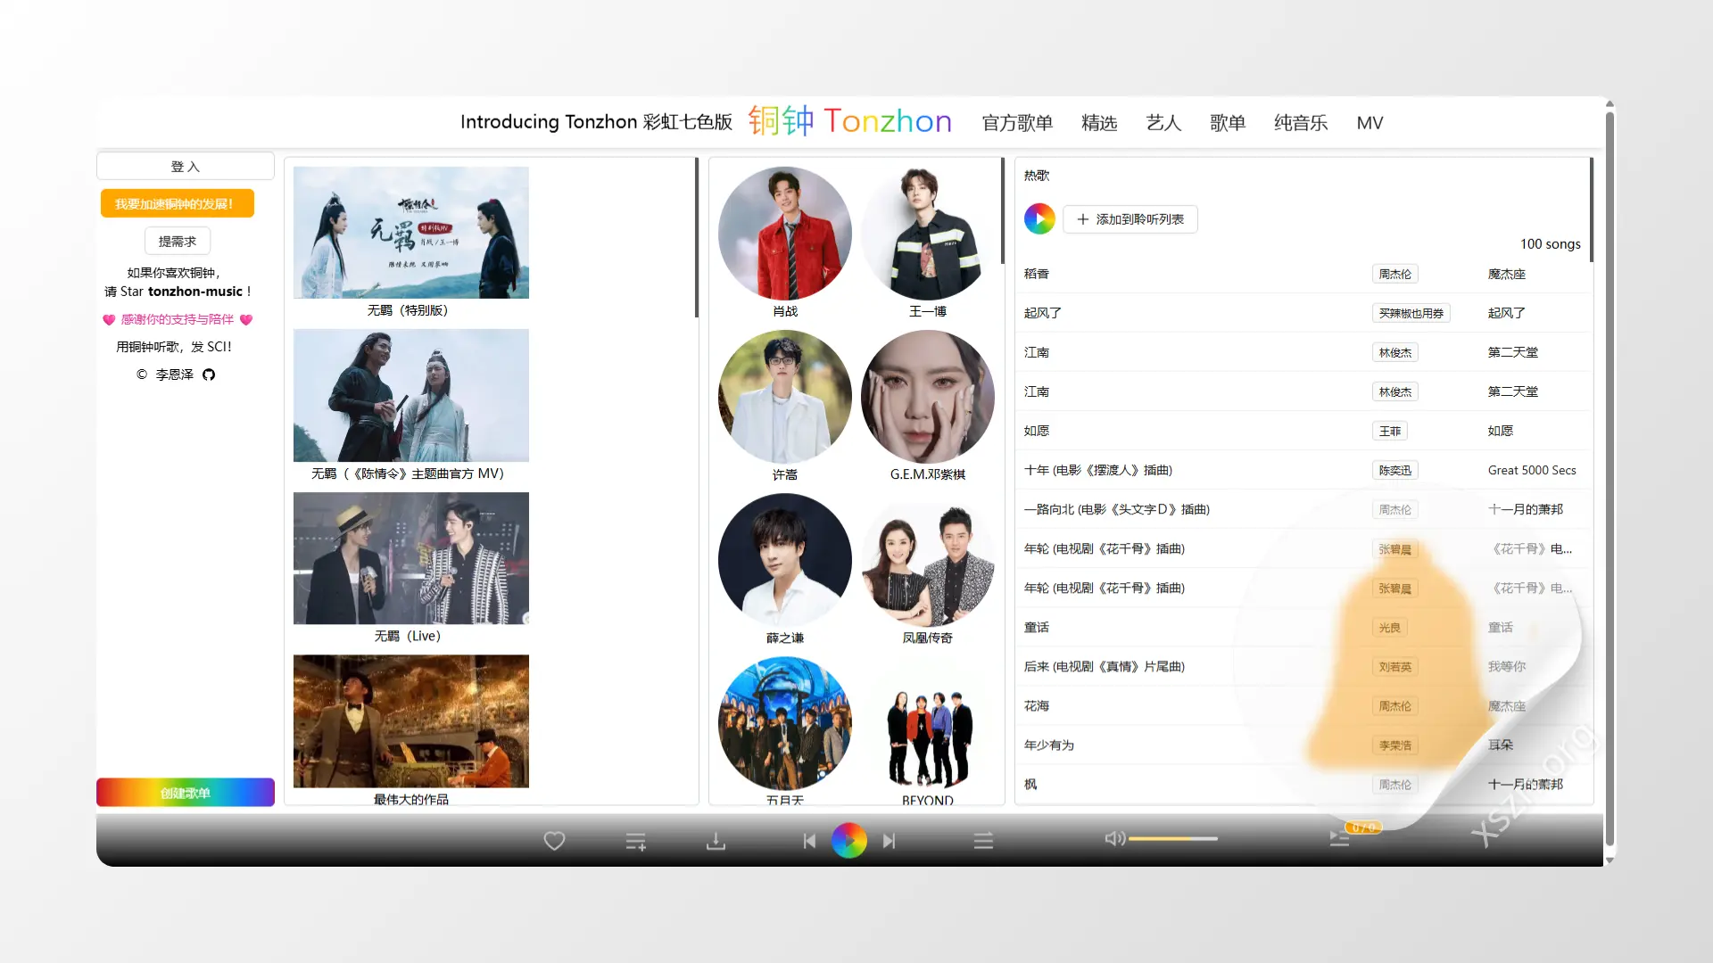Click the artists panel scrollbar
This screenshot has height=963, width=1713.
click(x=1003, y=210)
